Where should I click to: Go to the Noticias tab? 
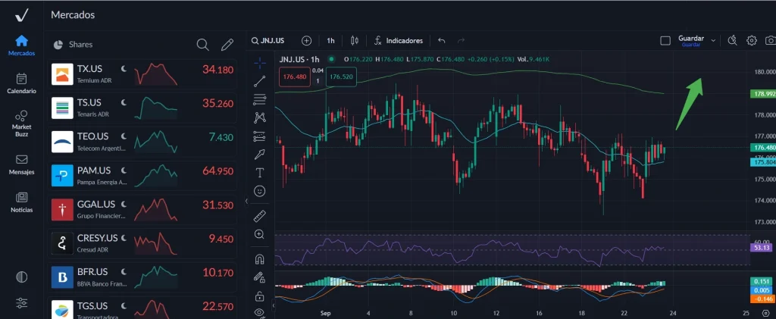pos(21,202)
